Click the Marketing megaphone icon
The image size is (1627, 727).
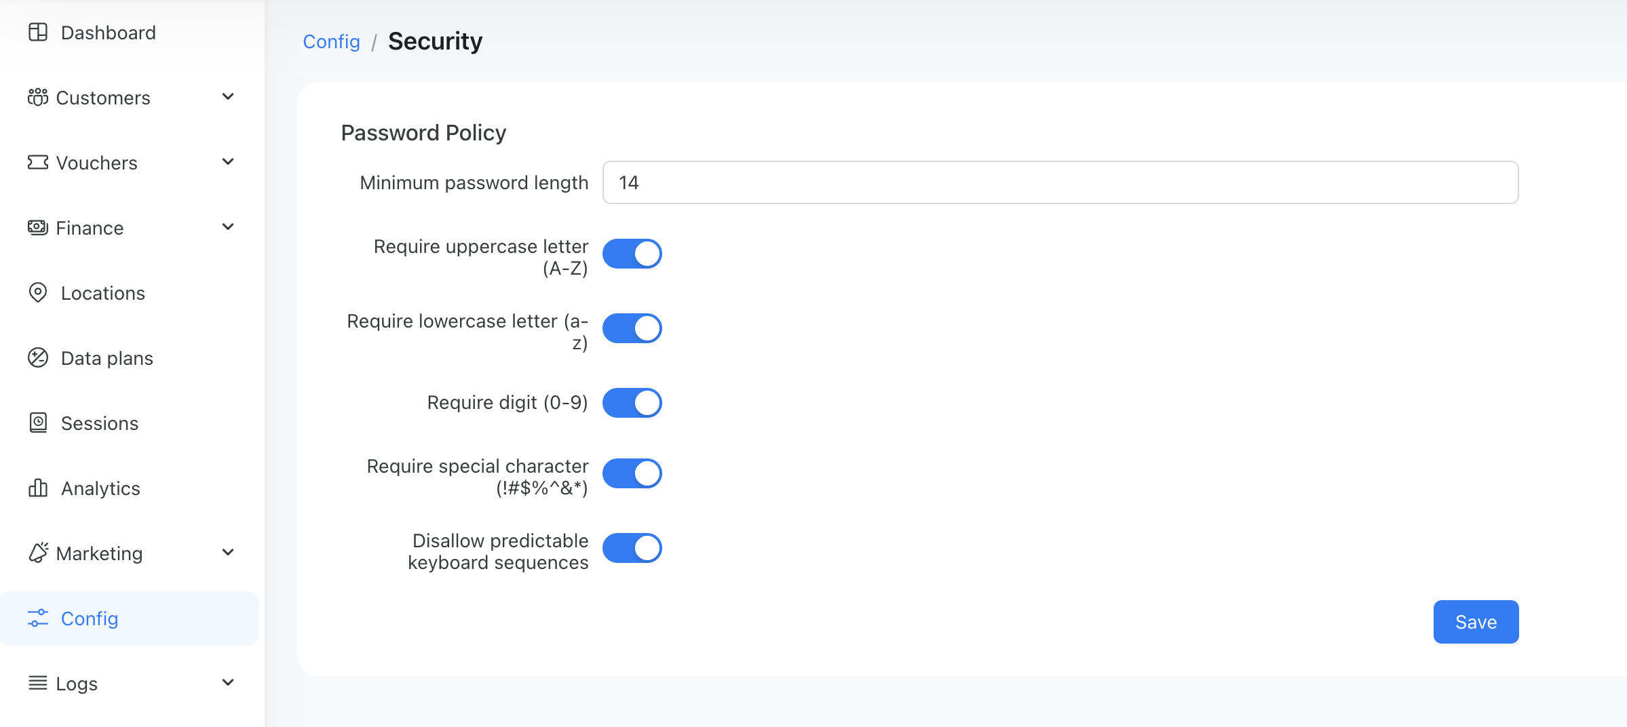38,553
